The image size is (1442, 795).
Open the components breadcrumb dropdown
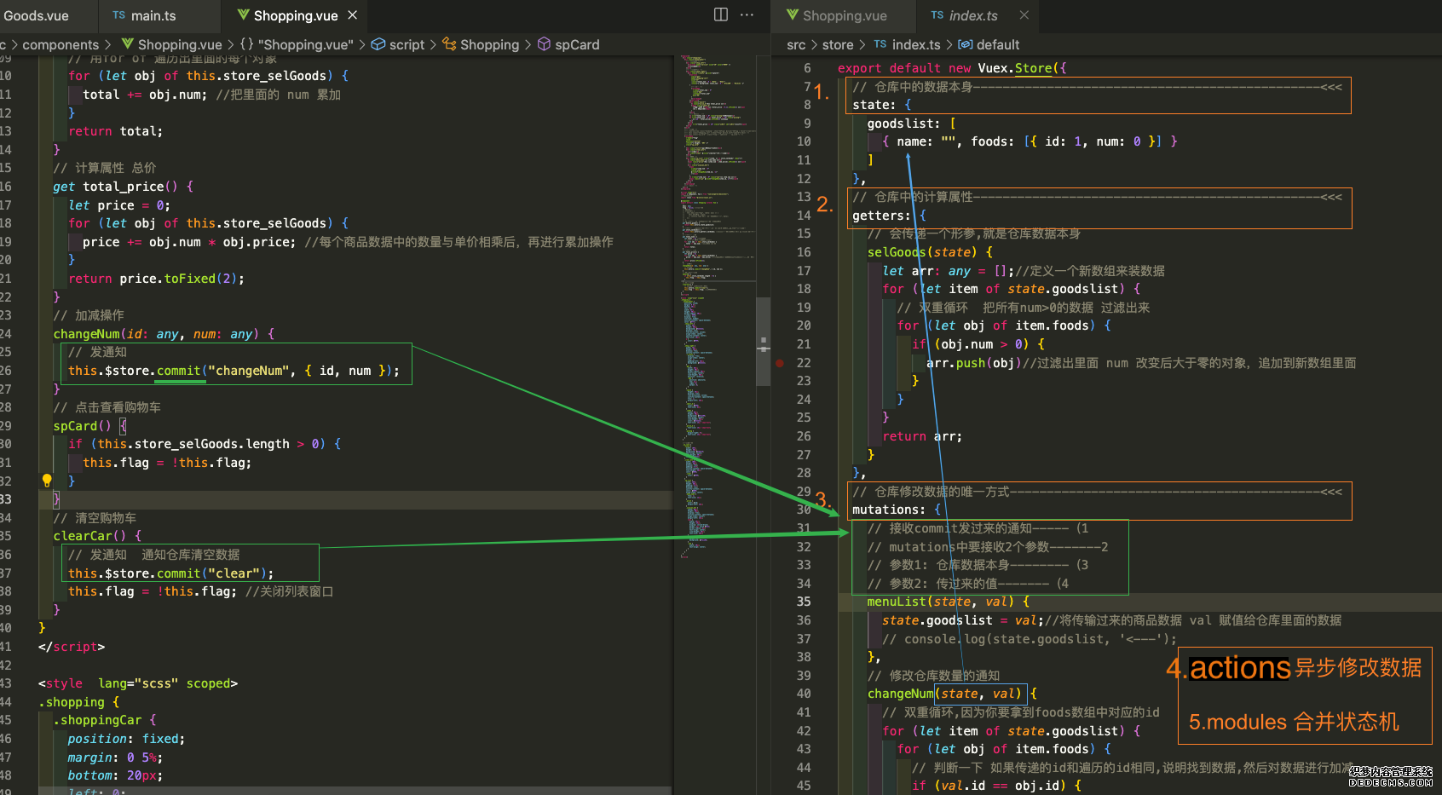61,44
